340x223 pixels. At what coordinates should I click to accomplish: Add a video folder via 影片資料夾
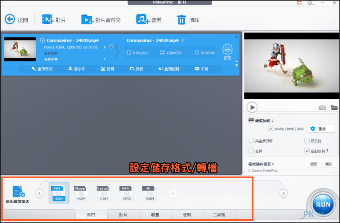101,20
